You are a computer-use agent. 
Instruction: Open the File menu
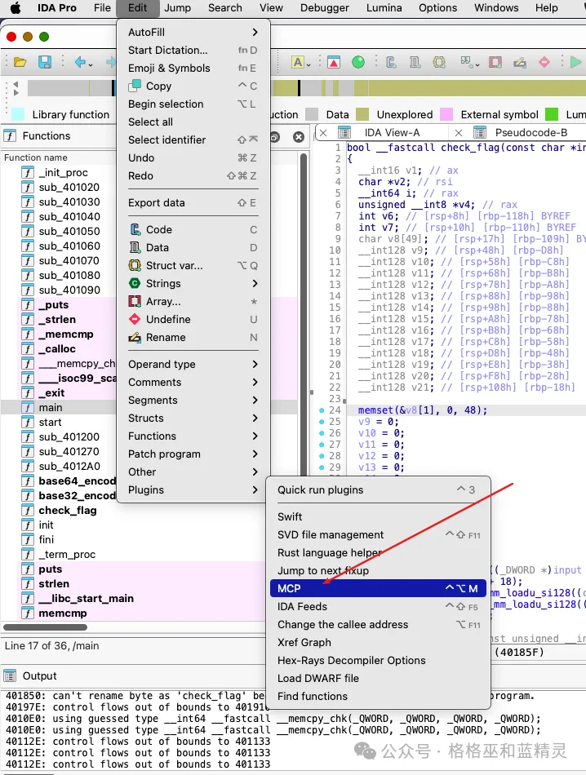pos(102,8)
